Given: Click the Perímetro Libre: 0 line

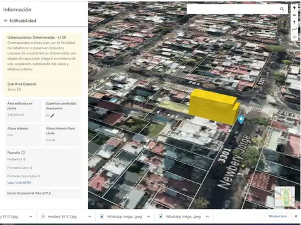Looking at the screenshot, I should tap(19, 167).
